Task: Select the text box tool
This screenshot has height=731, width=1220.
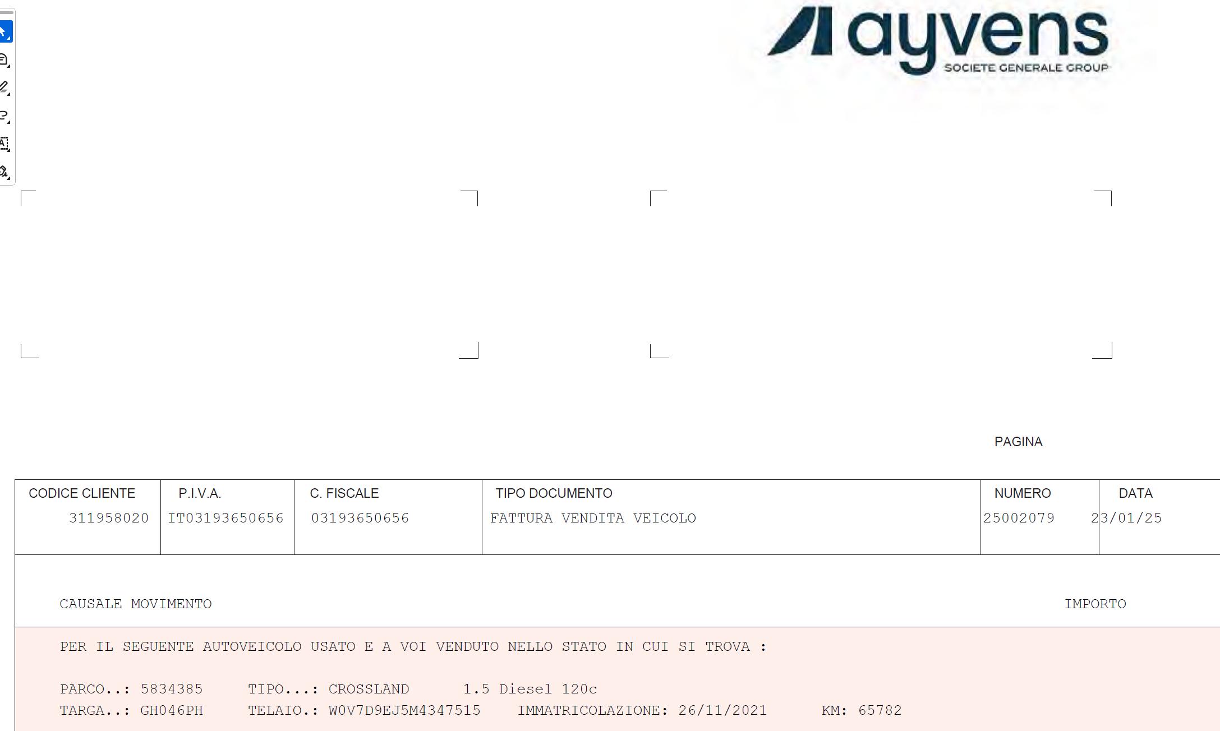Action: [x=5, y=144]
